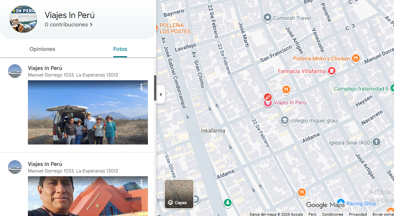
Task: Click the Viajes In Perú map label
Action: point(290,102)
